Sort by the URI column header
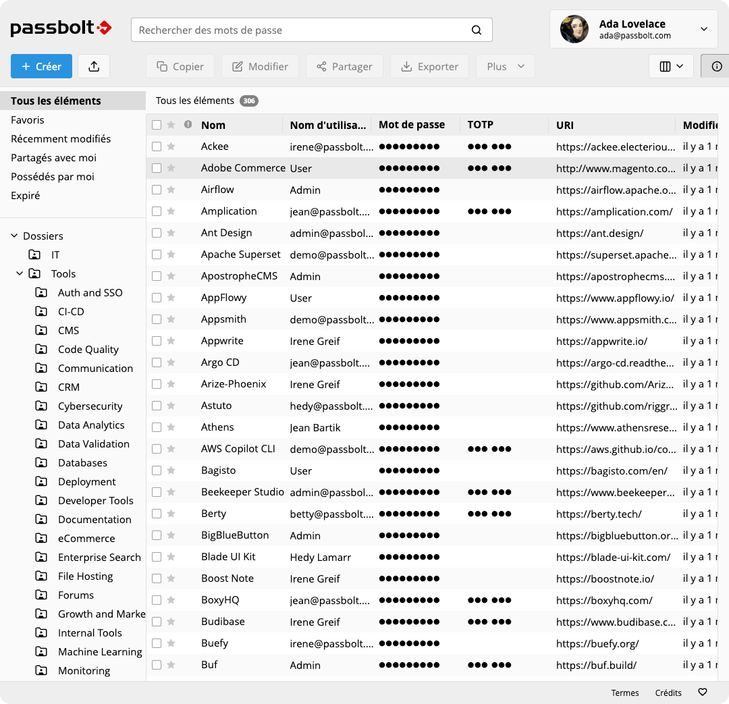Image resolution: width=729 pixels, height=704 pixels. (565, 125)
